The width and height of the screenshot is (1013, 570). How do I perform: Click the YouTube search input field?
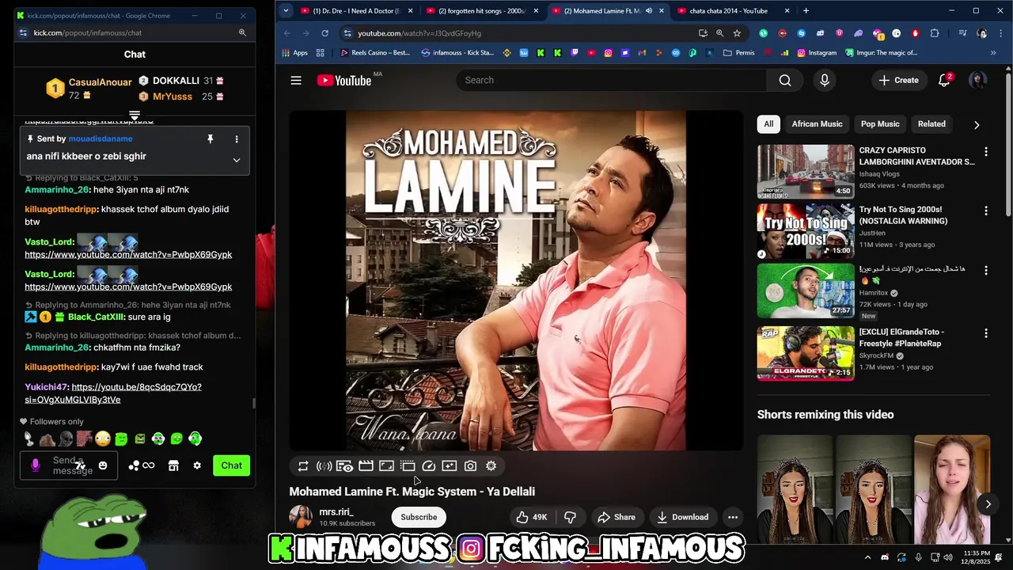tap(611, 80)
